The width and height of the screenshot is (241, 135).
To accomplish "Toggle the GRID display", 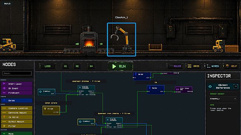I will (x=194, y=66).
